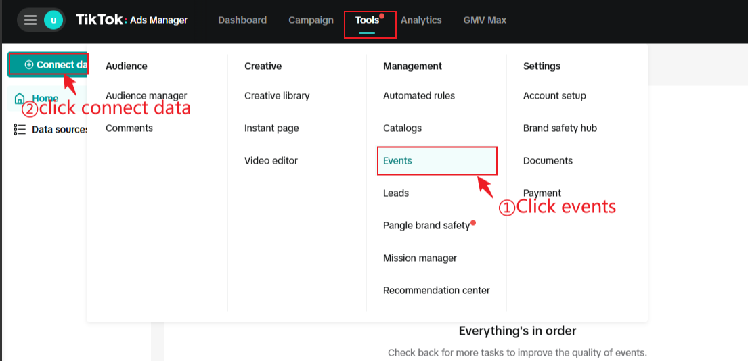Screen dimensions: 748x361
Task: Click the Management column heading
Action: (413, 66)
